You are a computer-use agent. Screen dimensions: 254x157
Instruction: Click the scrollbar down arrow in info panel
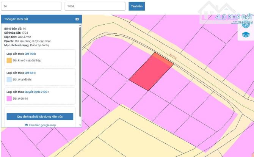[80, 124]
